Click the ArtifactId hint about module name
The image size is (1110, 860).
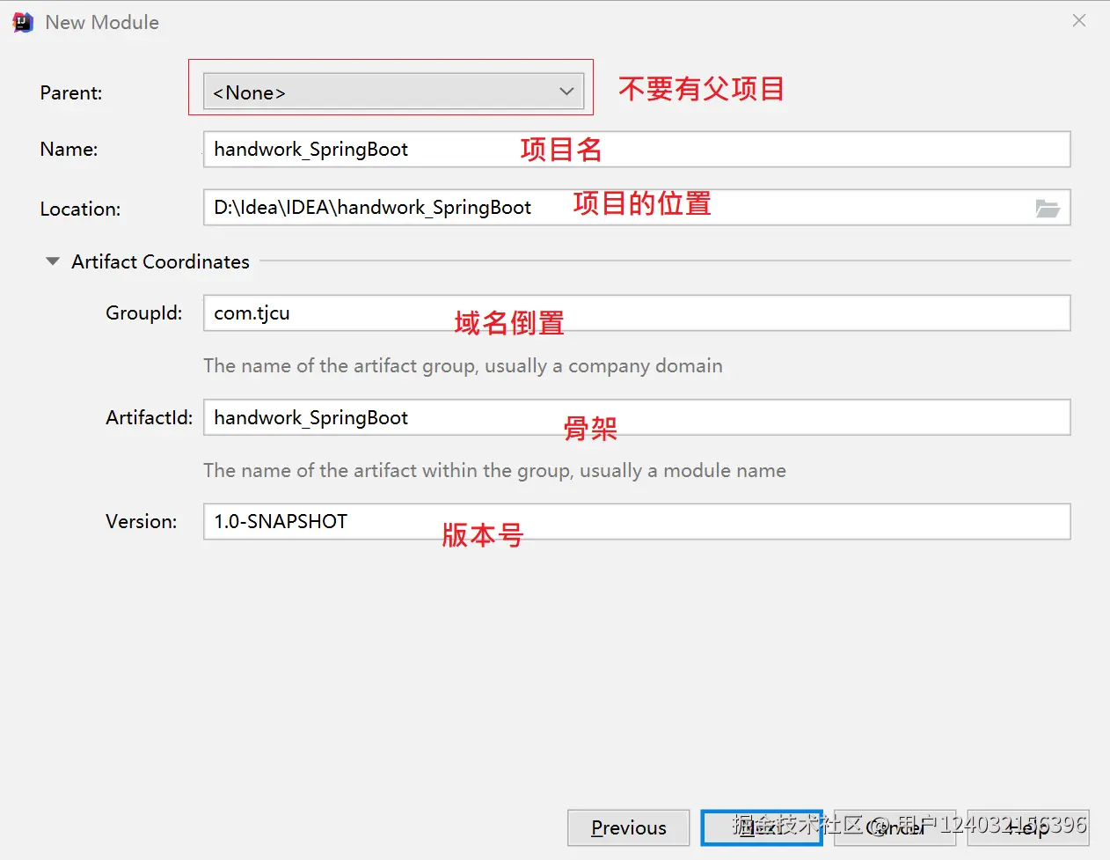pyautogui.click(x=494, y=470)
